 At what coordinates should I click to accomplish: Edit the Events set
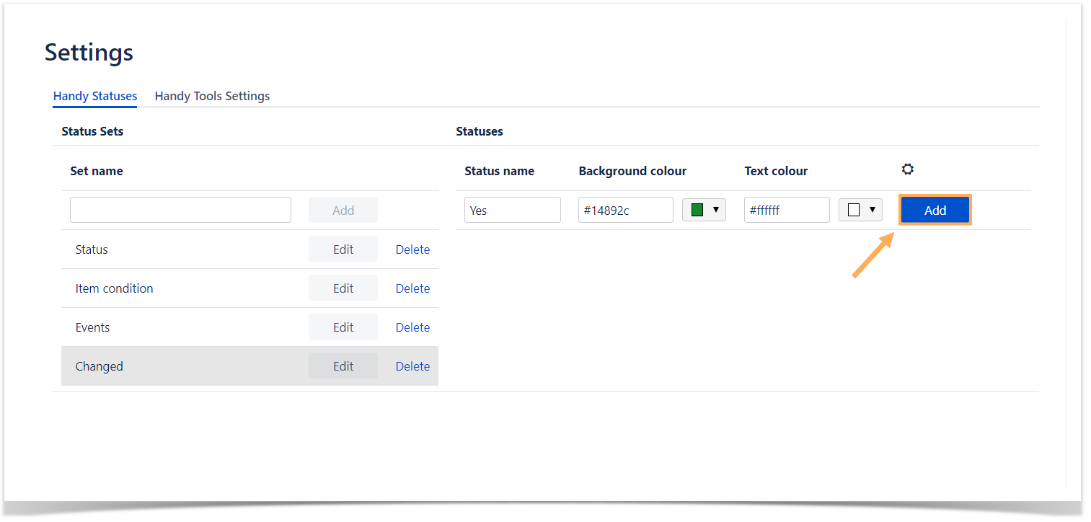(343, 327)
